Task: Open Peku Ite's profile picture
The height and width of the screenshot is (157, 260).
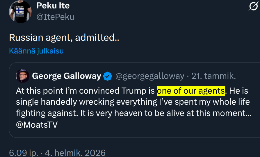Action: pos(20,12)
